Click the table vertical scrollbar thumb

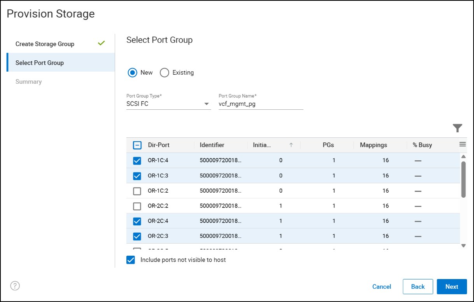point(463,179)
